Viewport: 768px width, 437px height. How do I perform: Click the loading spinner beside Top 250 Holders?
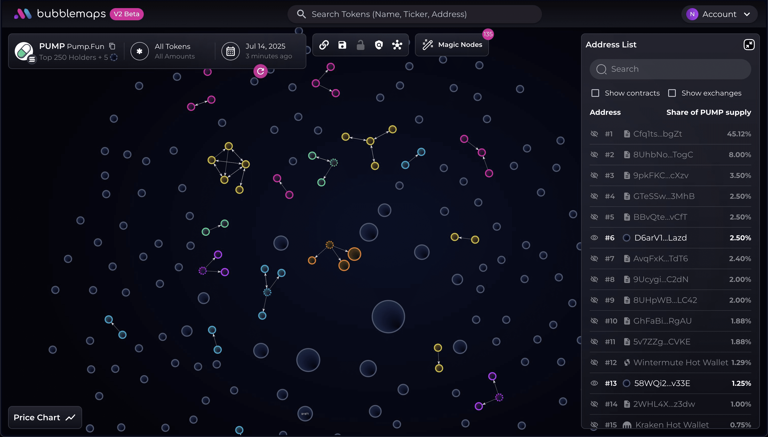click(114, 57)
